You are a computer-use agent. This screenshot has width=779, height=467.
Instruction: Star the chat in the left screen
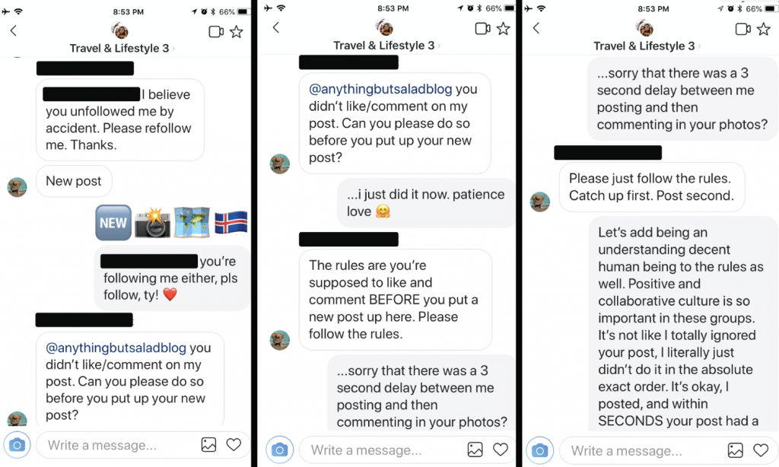click(237, 32)
